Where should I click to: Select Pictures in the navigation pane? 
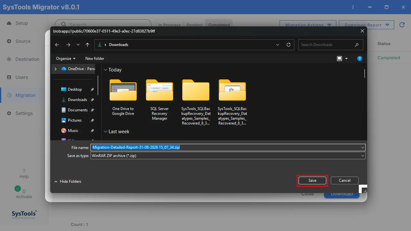click(x=75, y=120)
